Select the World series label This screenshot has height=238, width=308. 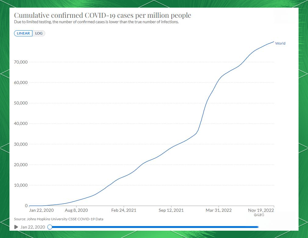tap(280, 43)
